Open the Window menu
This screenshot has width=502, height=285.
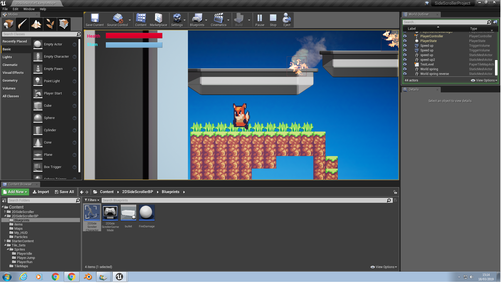(x=29, y=9)
